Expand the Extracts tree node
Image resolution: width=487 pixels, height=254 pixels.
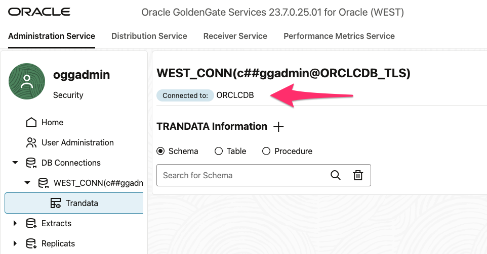click(x=15, y=223)
